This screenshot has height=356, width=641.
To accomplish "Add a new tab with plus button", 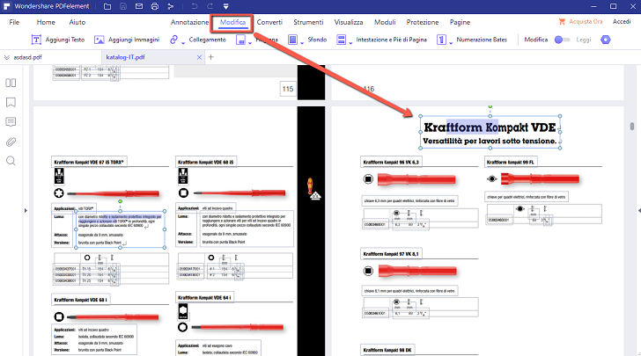I will click(x=211, y=57).
